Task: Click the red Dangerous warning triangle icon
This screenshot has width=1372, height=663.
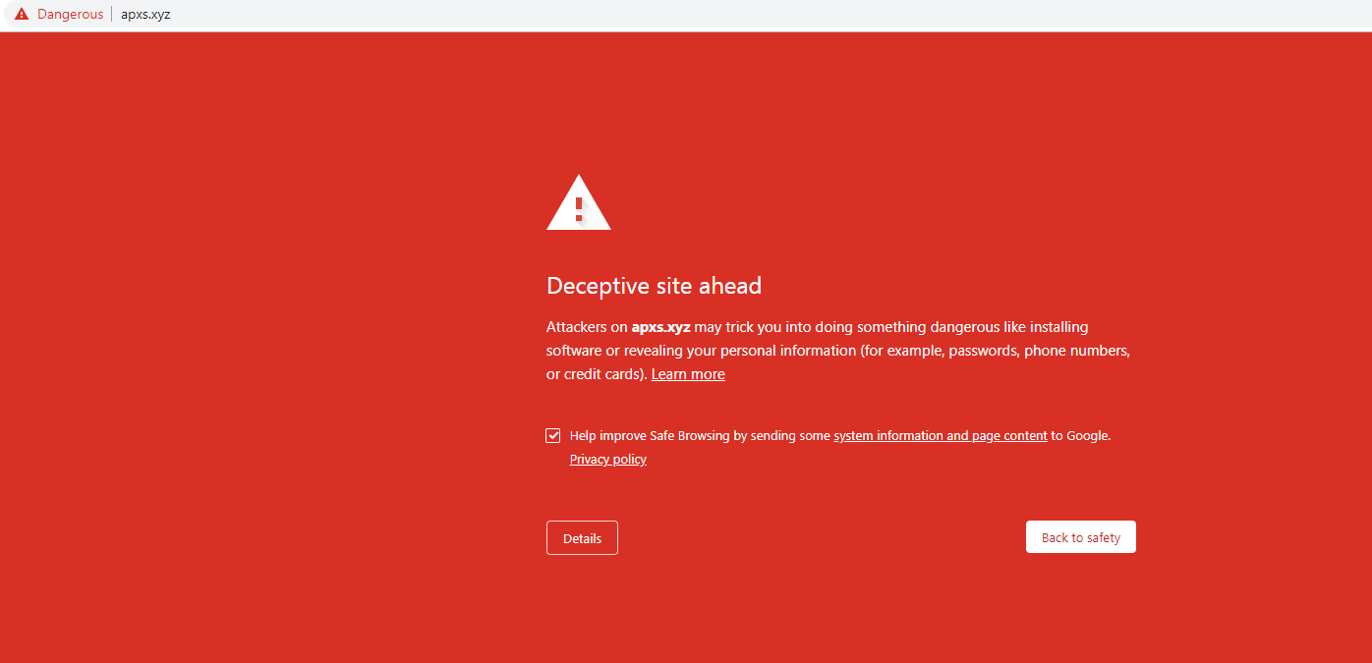Action: 22,15
